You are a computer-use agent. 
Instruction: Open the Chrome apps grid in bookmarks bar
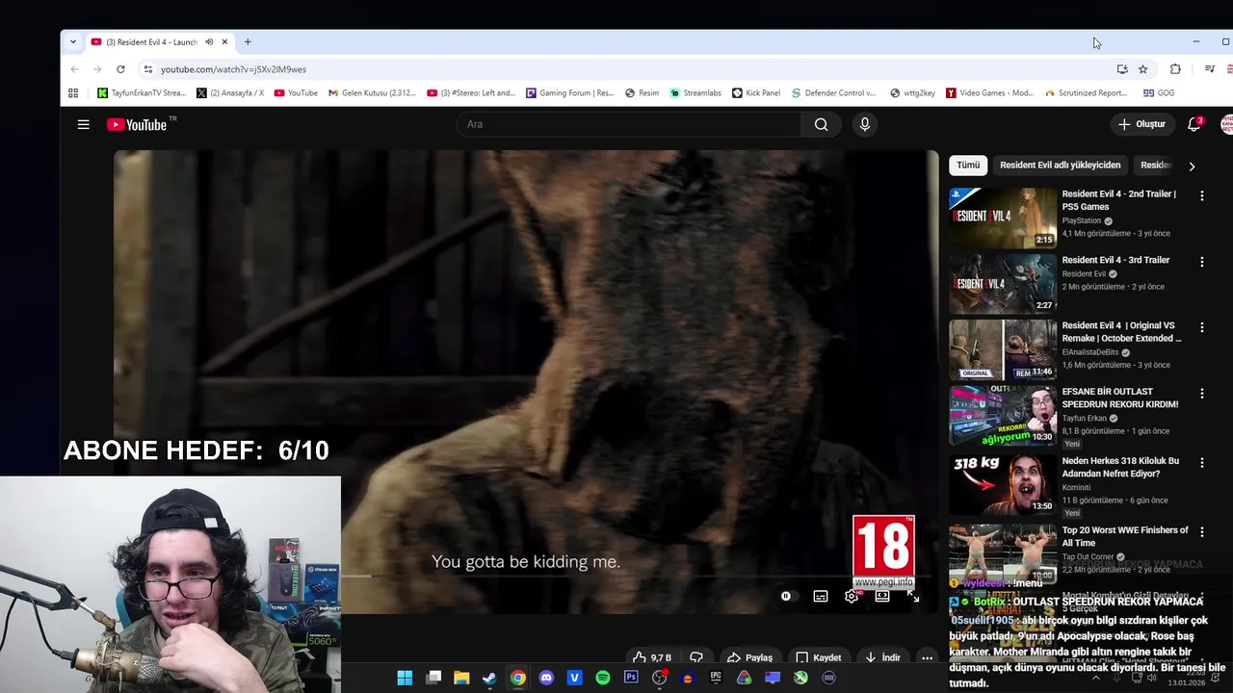click(x=73, y=93)
